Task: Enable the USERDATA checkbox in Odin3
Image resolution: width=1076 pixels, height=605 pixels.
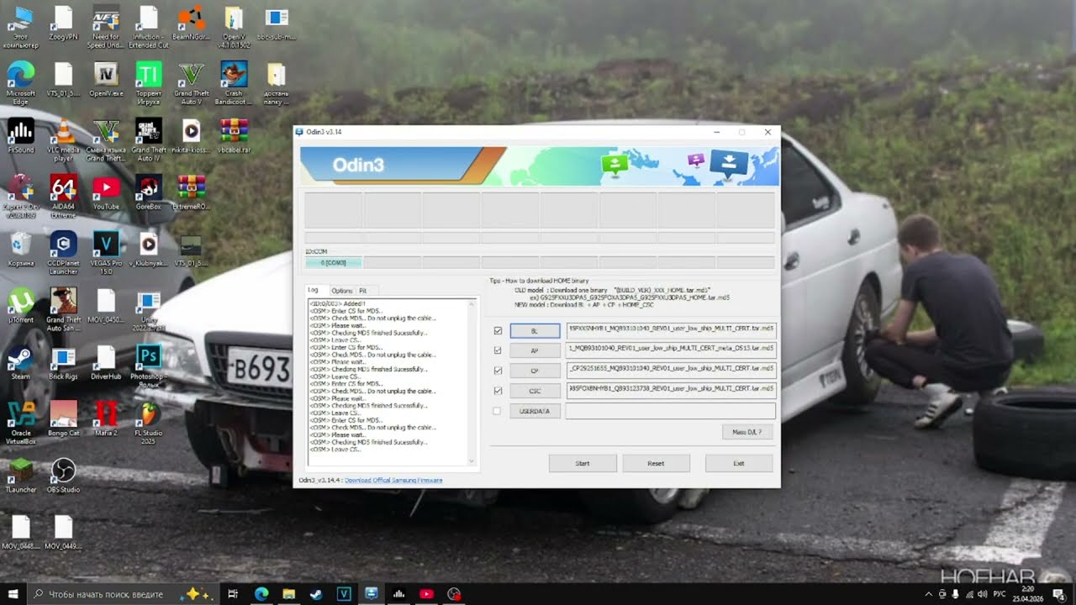Action: 497,411
